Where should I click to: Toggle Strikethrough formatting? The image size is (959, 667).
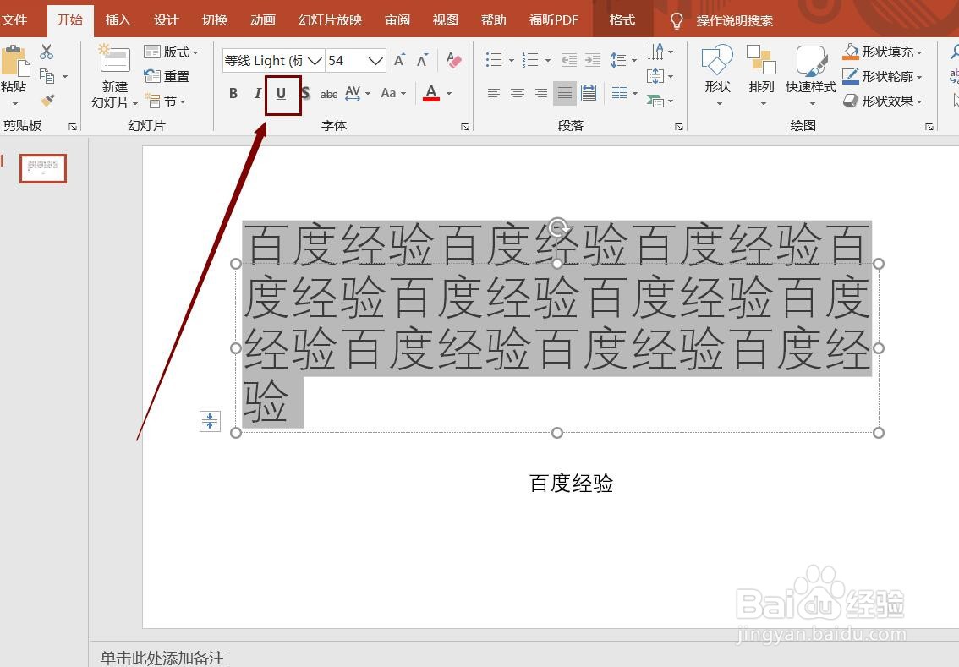pyautogui.click(x=329, y=94)
